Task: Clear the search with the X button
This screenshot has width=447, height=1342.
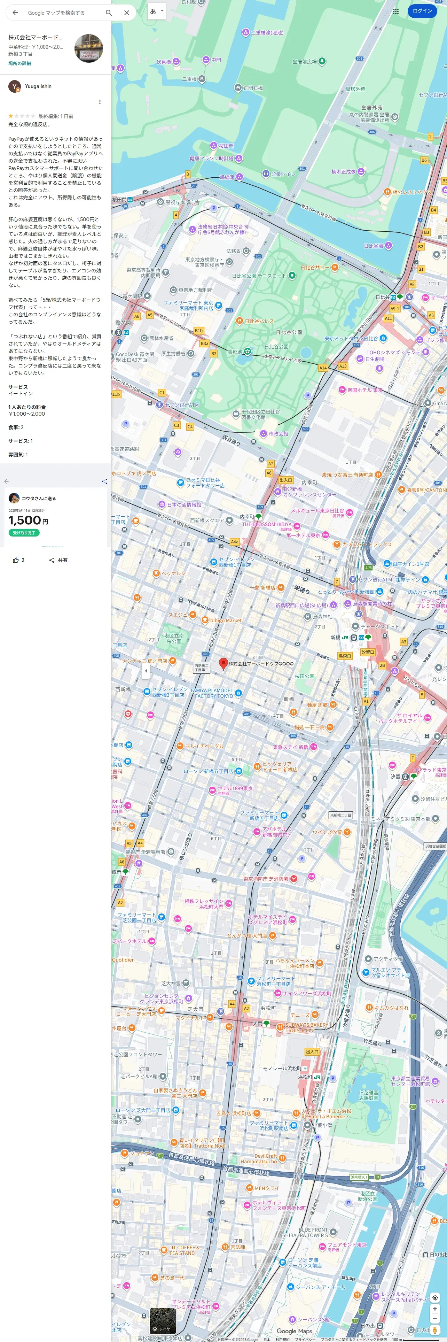Action: pyautogui.click(x=126, y=13)
